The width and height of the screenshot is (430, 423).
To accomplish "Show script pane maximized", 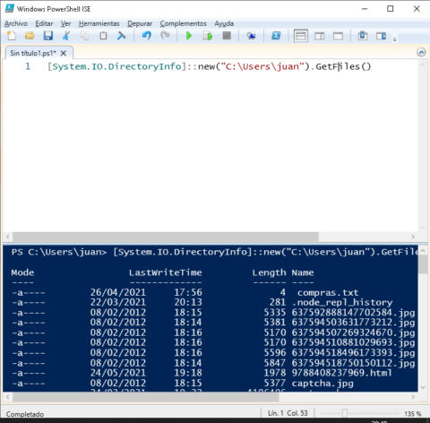I will pyautogui.click(x=338, y=37).
